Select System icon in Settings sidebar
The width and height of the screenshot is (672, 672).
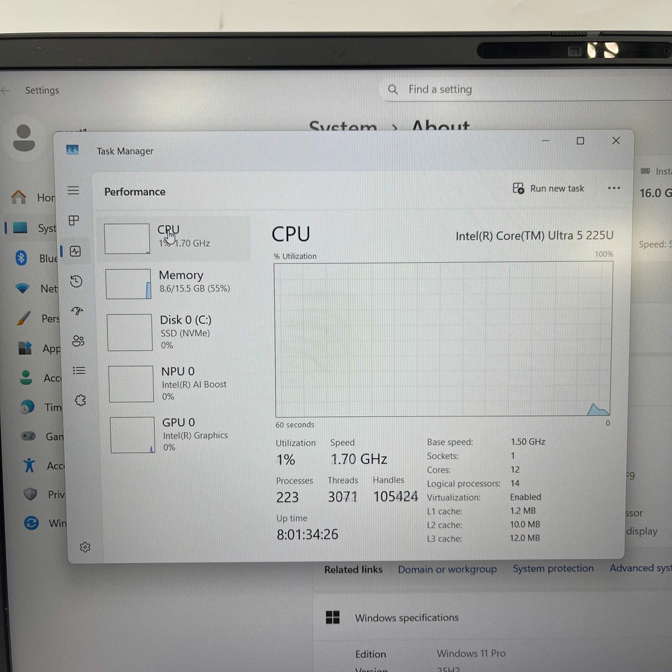click(20, 228)
